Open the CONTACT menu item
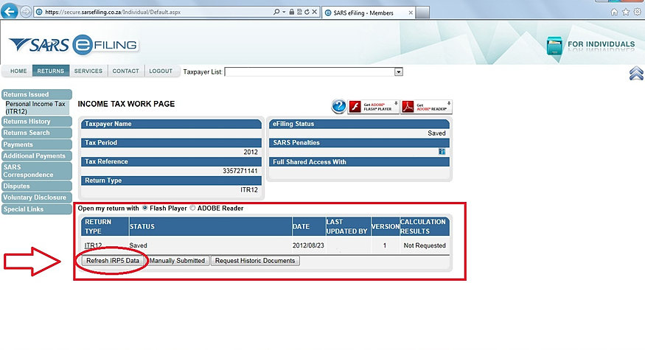The image size is (645, 350). tap(126, 71)
